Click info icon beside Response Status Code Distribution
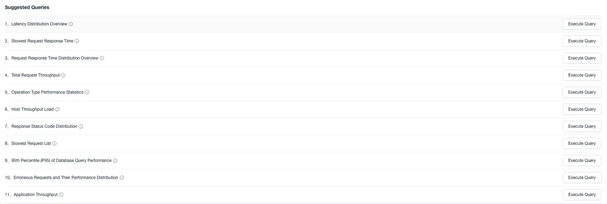 81,126
